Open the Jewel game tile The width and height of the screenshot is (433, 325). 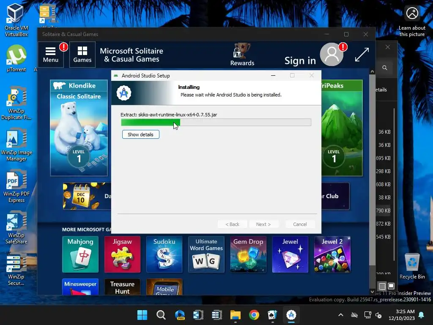pyautogui.click(x=290, y=254)
